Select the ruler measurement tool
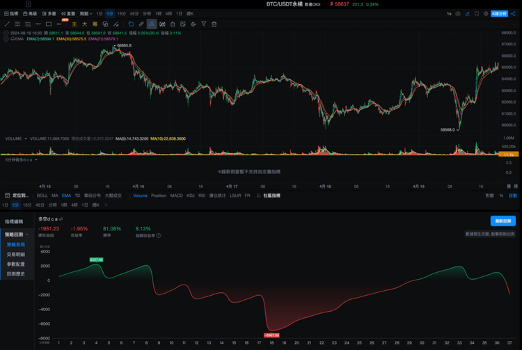This screenshot has width=522, height=350. (x=141, y=24)
